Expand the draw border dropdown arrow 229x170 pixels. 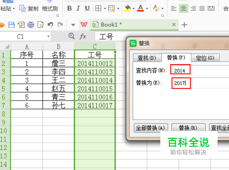(x=118, y=9)
